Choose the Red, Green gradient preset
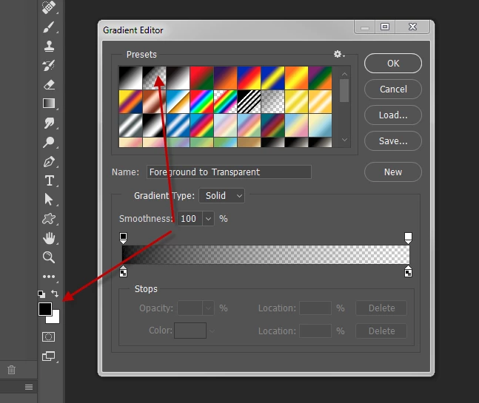479x403 pixels. (201, 78)
